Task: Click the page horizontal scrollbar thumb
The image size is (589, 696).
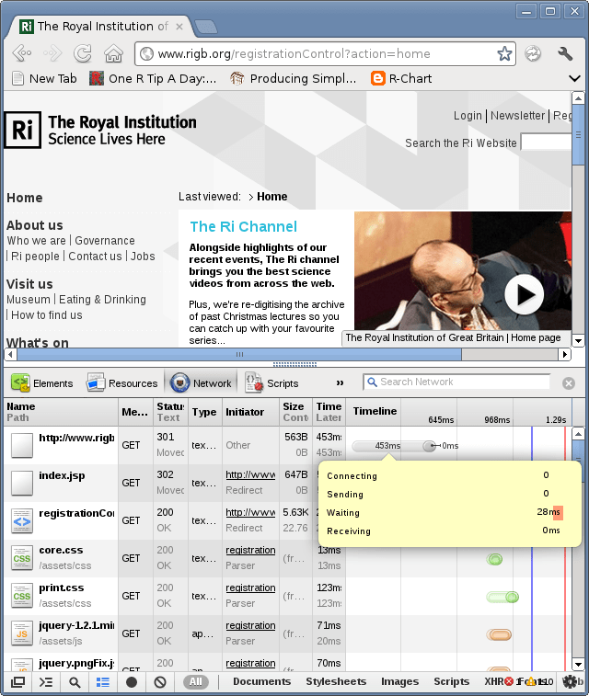Action: 239,354
